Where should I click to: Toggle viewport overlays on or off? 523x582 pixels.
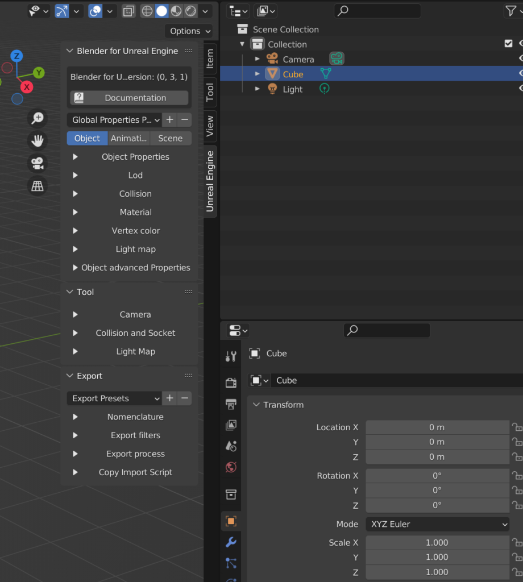95,11
